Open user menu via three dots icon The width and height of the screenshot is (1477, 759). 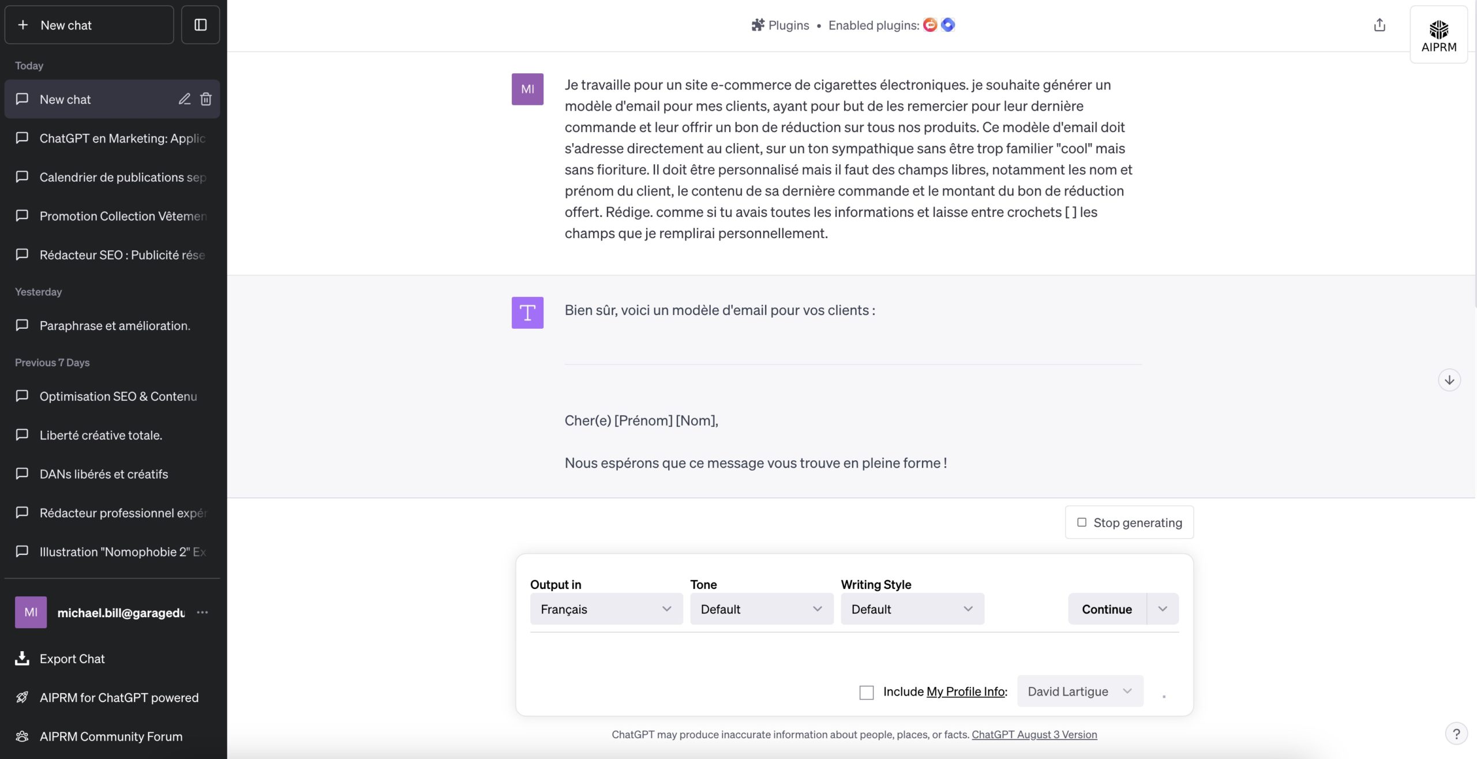(x=202, y=613)
